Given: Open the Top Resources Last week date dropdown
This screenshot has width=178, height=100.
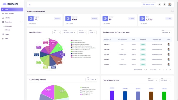Looking at the screenshot, I should click(166, 32).
